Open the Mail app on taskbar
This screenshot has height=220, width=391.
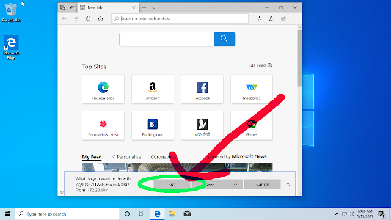tap(188, 214)
